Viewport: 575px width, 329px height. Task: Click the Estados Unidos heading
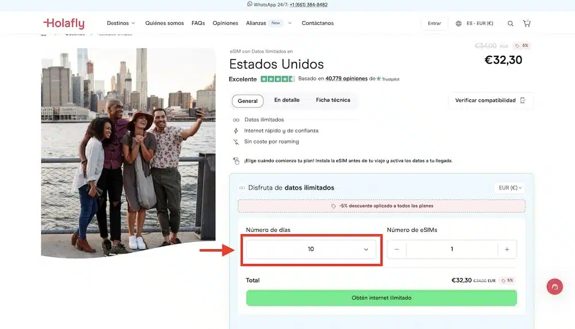click(277, 64)
